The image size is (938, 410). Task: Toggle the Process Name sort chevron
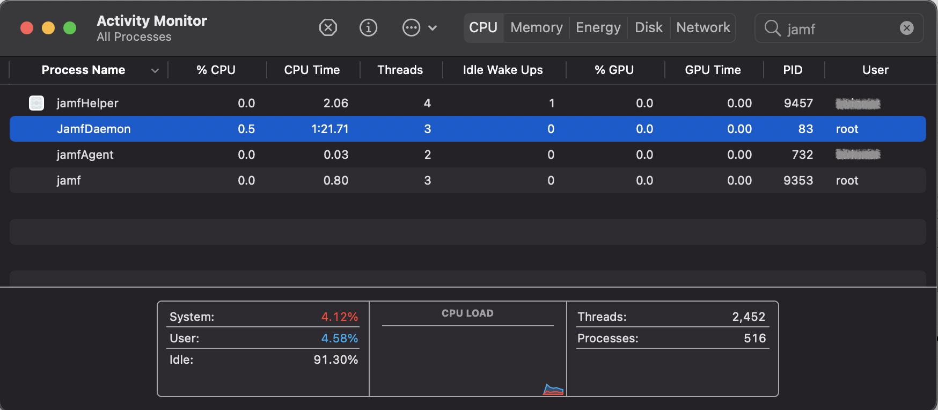coord(155,70)
